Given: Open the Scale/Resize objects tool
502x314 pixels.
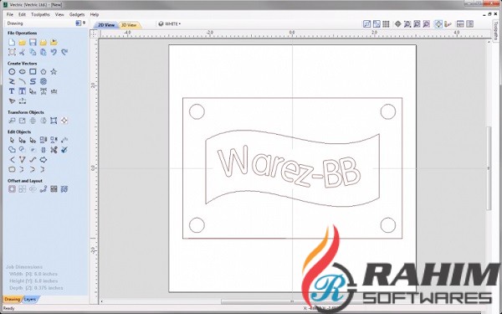Looking at the screenshot, I should click(x=22, y=121).
